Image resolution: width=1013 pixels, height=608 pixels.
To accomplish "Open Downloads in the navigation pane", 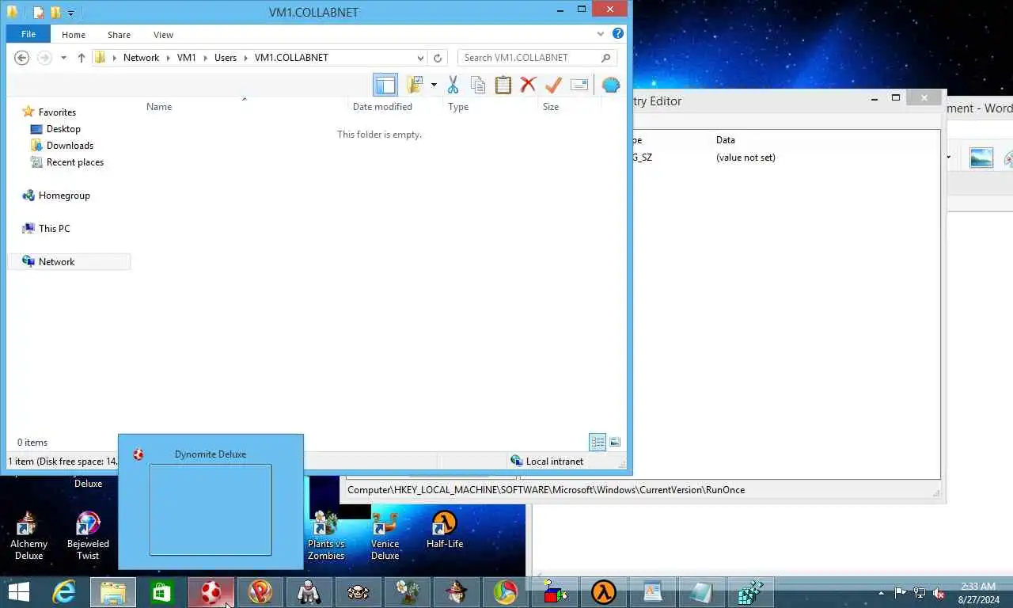I will [70, 145].
